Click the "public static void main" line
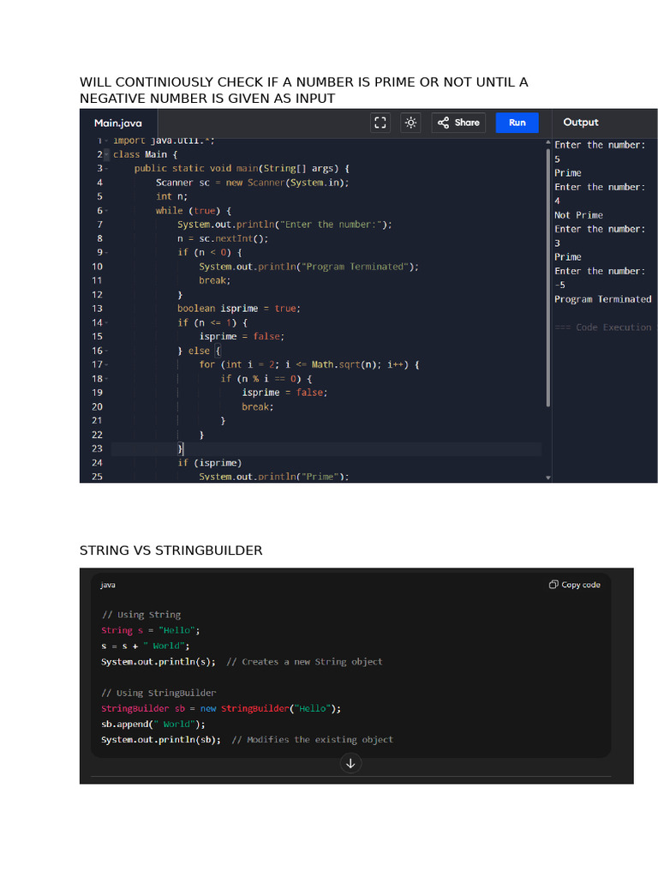This screenshot has height=878, width=658. (242, 169)
